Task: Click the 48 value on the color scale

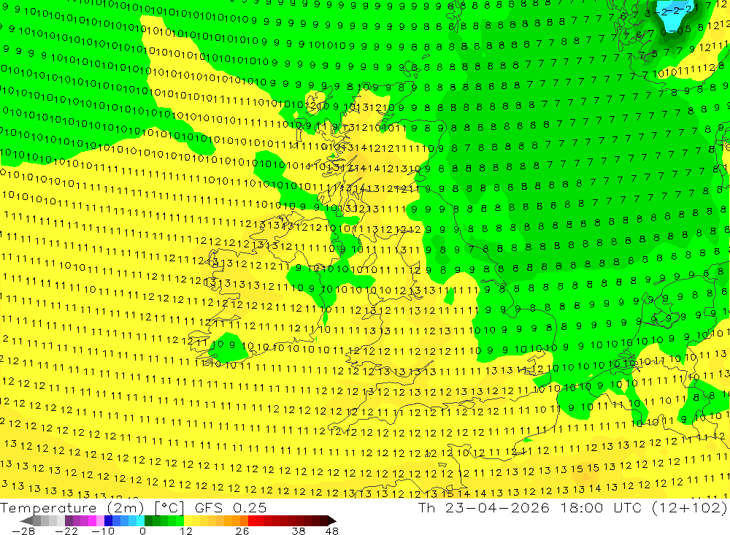Action: click(332, 531)
